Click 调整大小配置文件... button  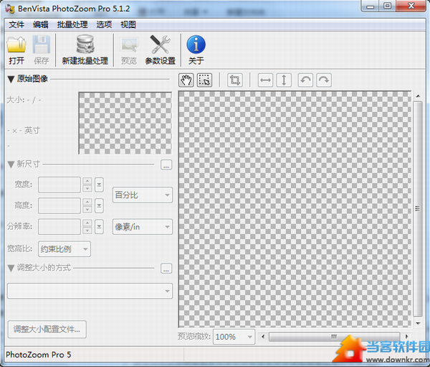(47, 330)
